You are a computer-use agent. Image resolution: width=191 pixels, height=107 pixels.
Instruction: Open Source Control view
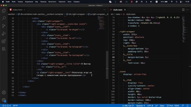4,26
